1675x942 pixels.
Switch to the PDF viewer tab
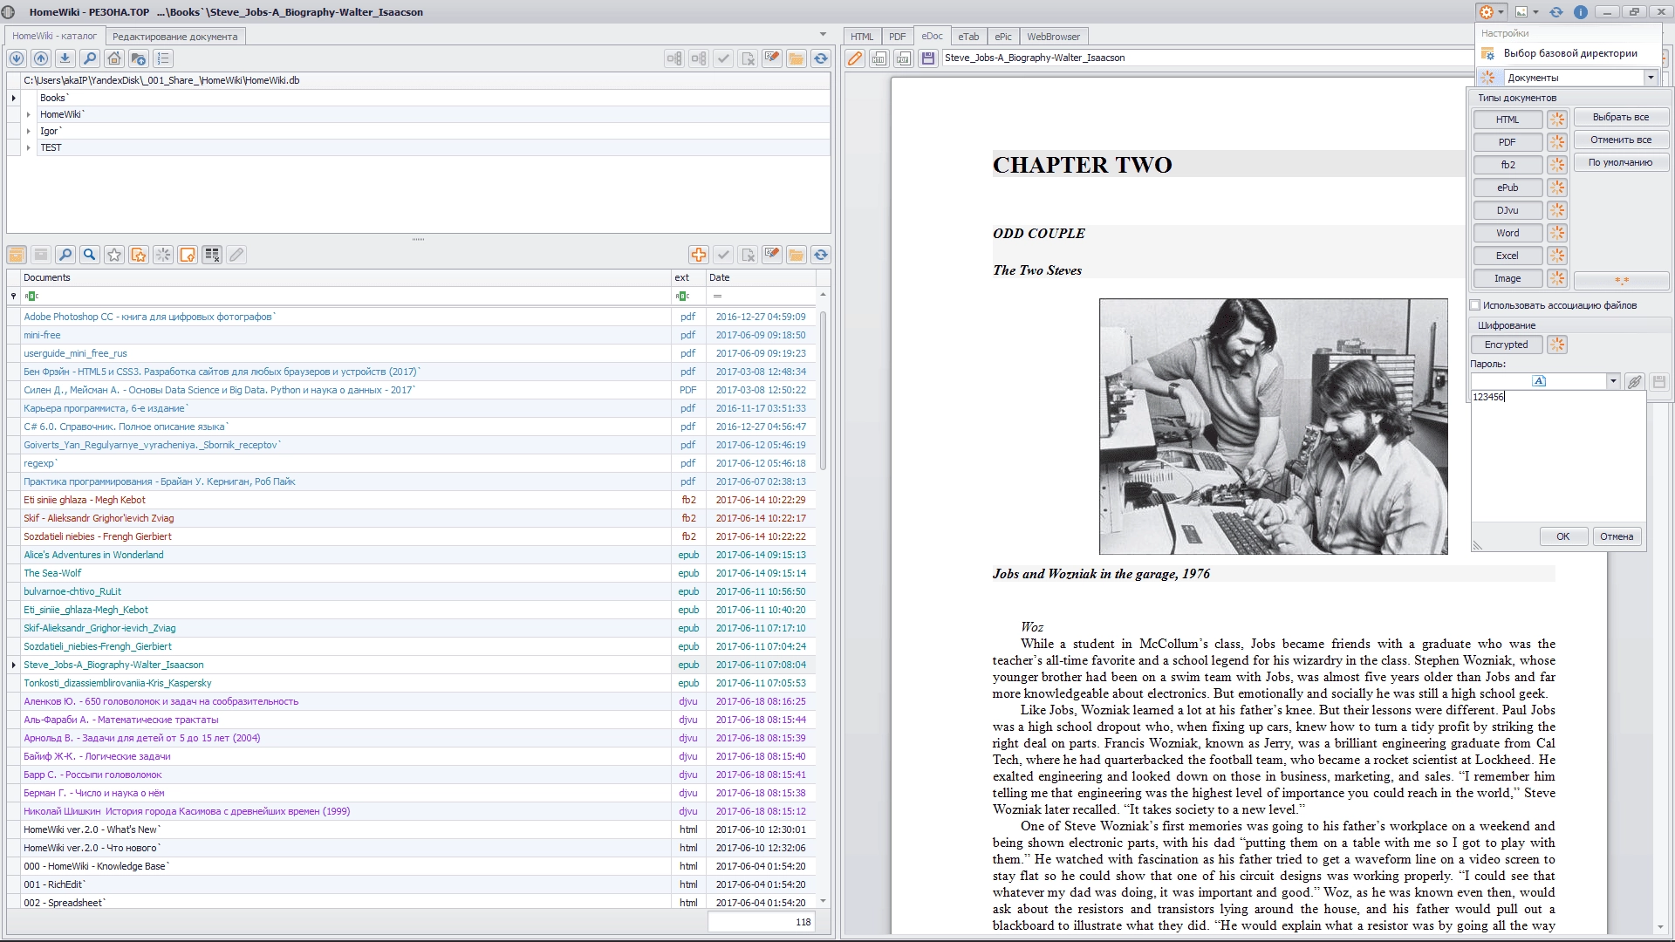pos(898,37)
